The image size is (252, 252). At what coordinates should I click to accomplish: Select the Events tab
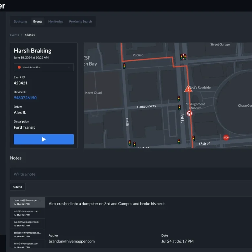pyautogui.click(x=38, y=21)
